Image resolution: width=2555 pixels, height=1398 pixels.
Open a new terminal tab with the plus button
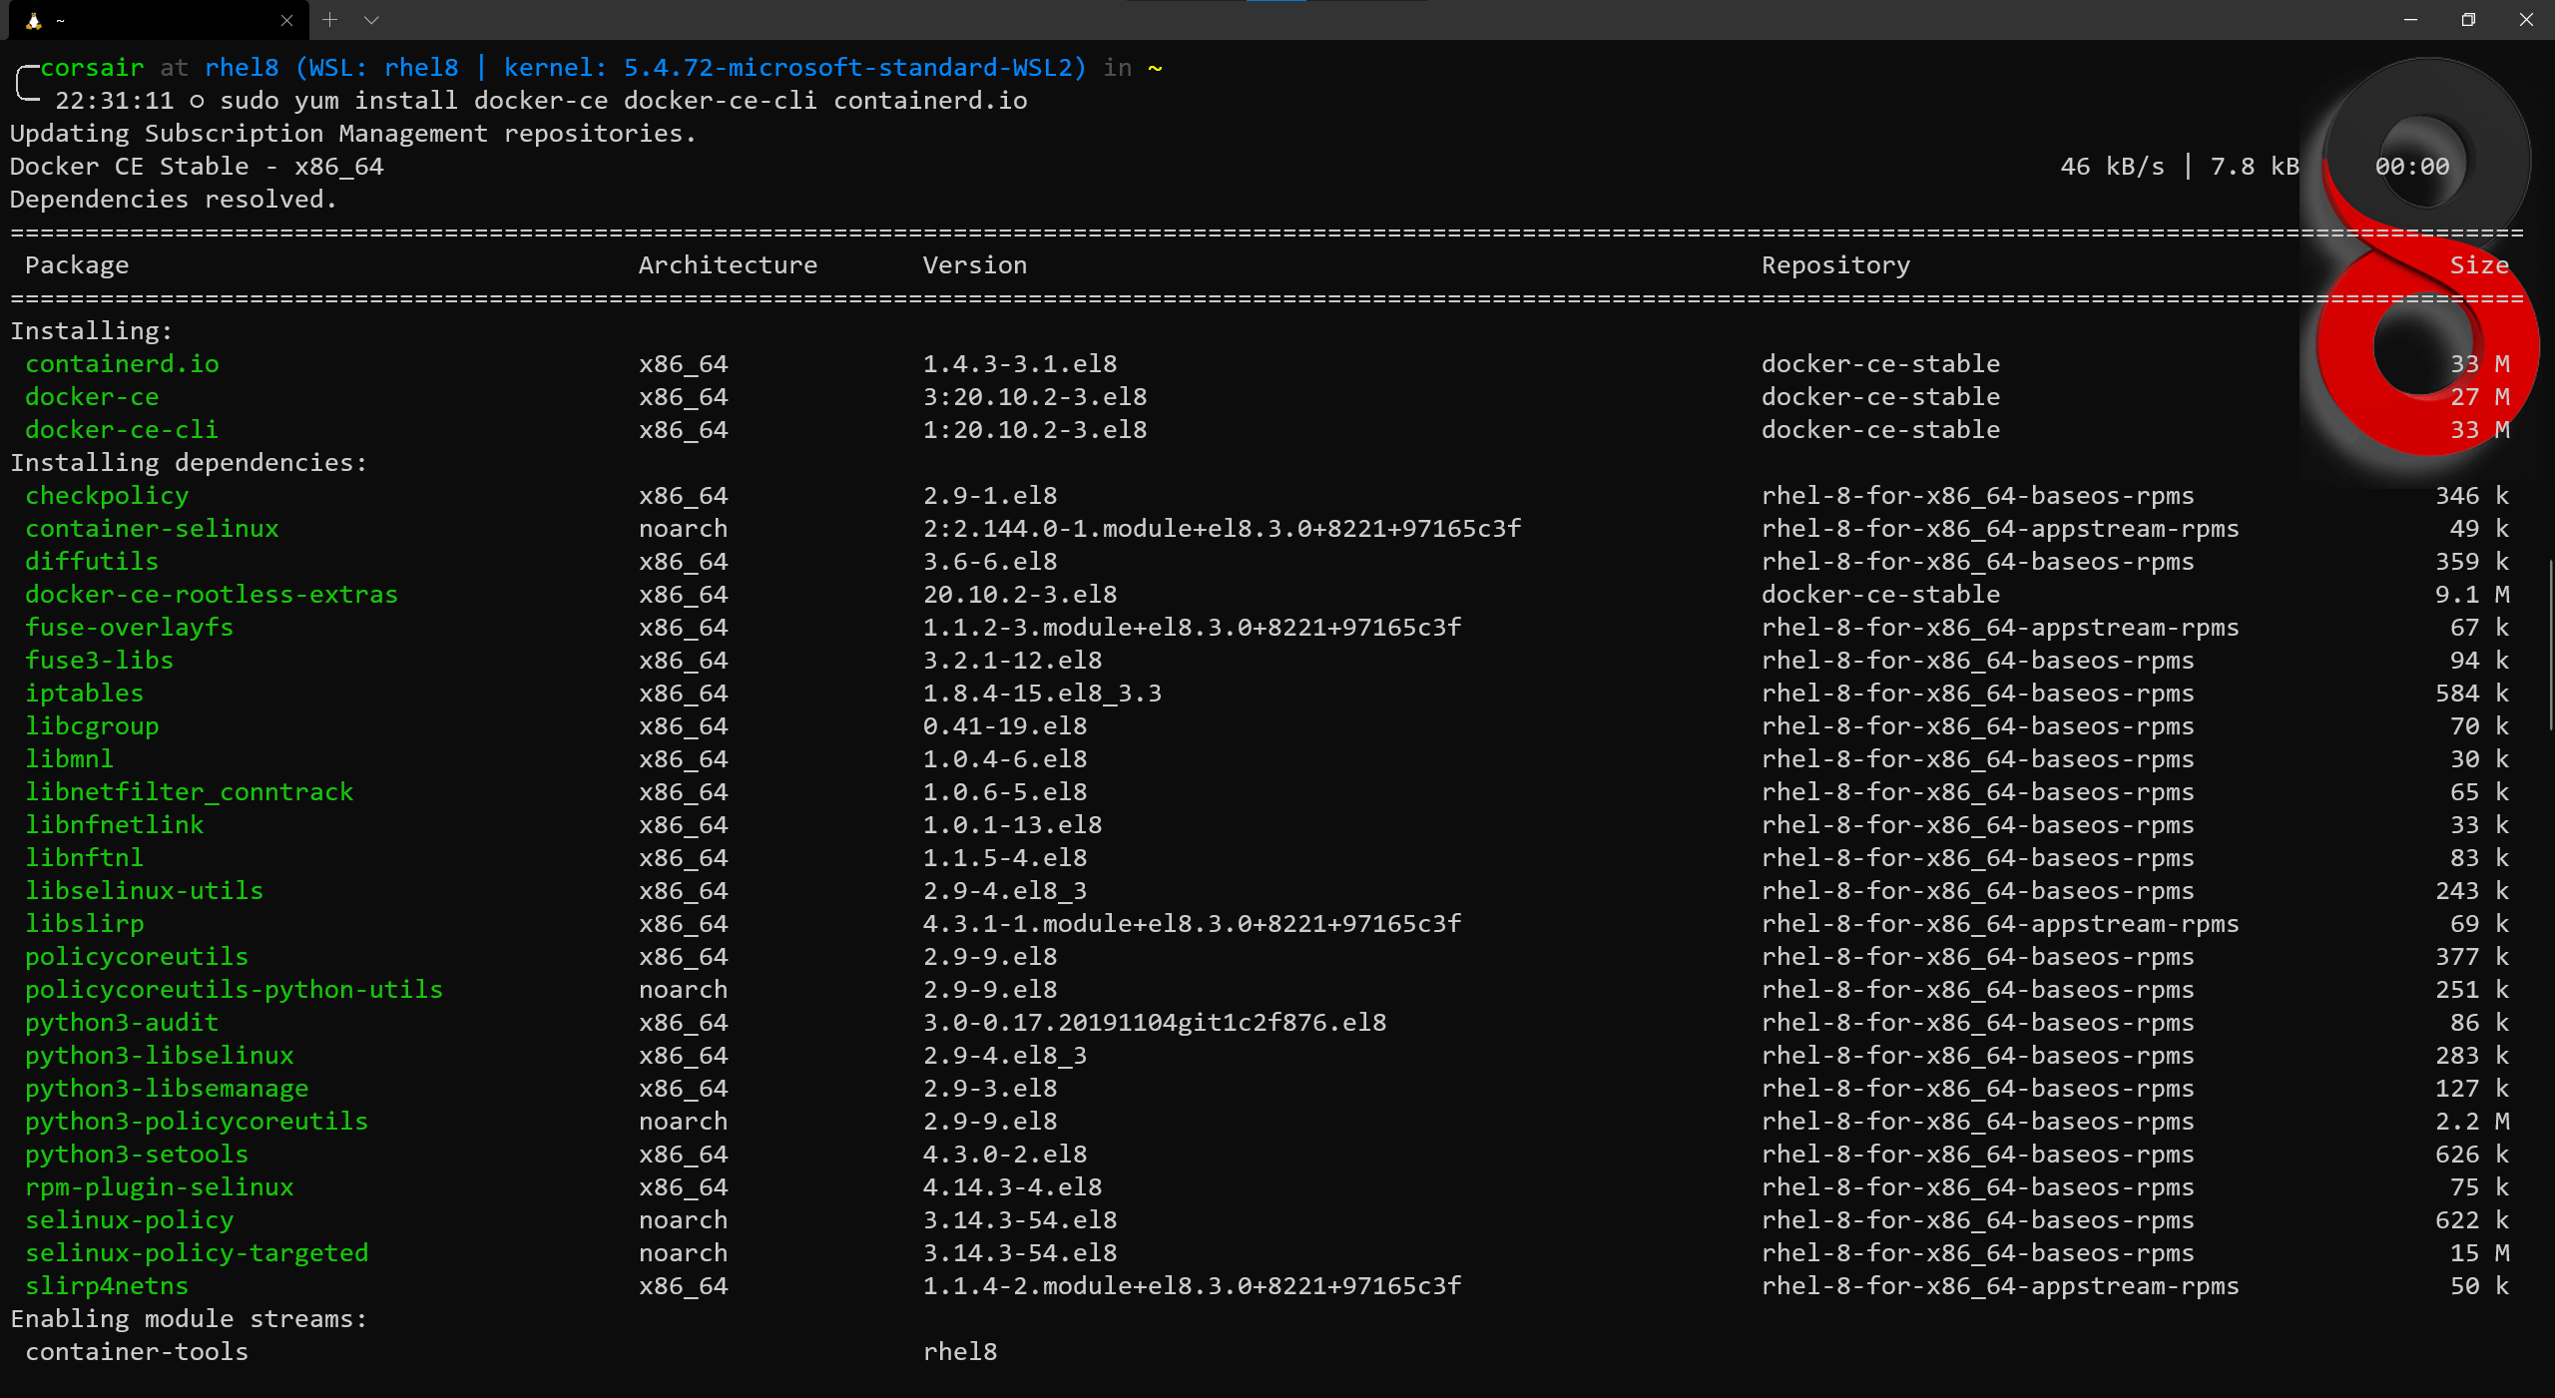coord(329,20)
